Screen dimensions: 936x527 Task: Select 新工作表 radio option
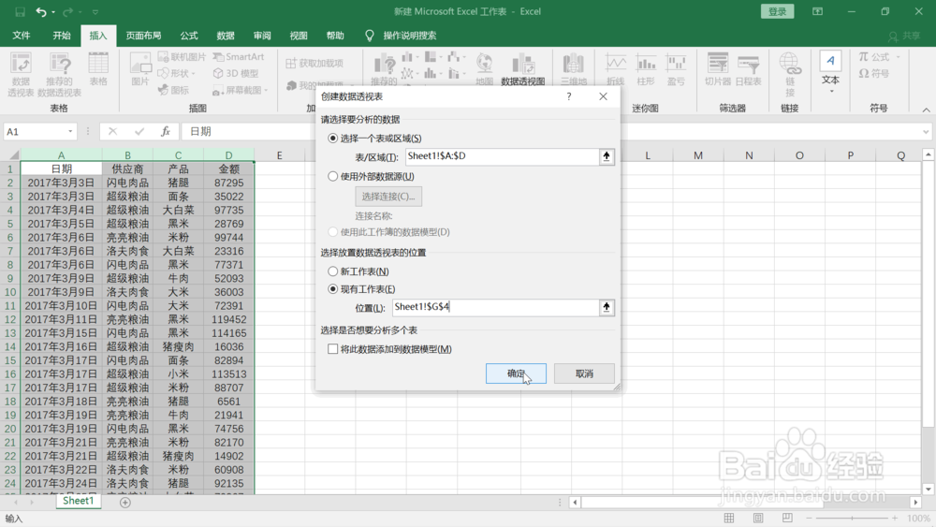tap(332, 271)
